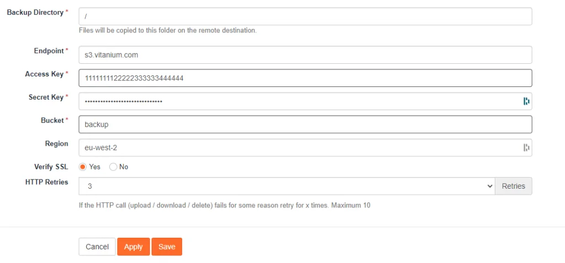Click the autofill icon in Region field
This screenshot has width=565, height=263.
tap(526, 147)
